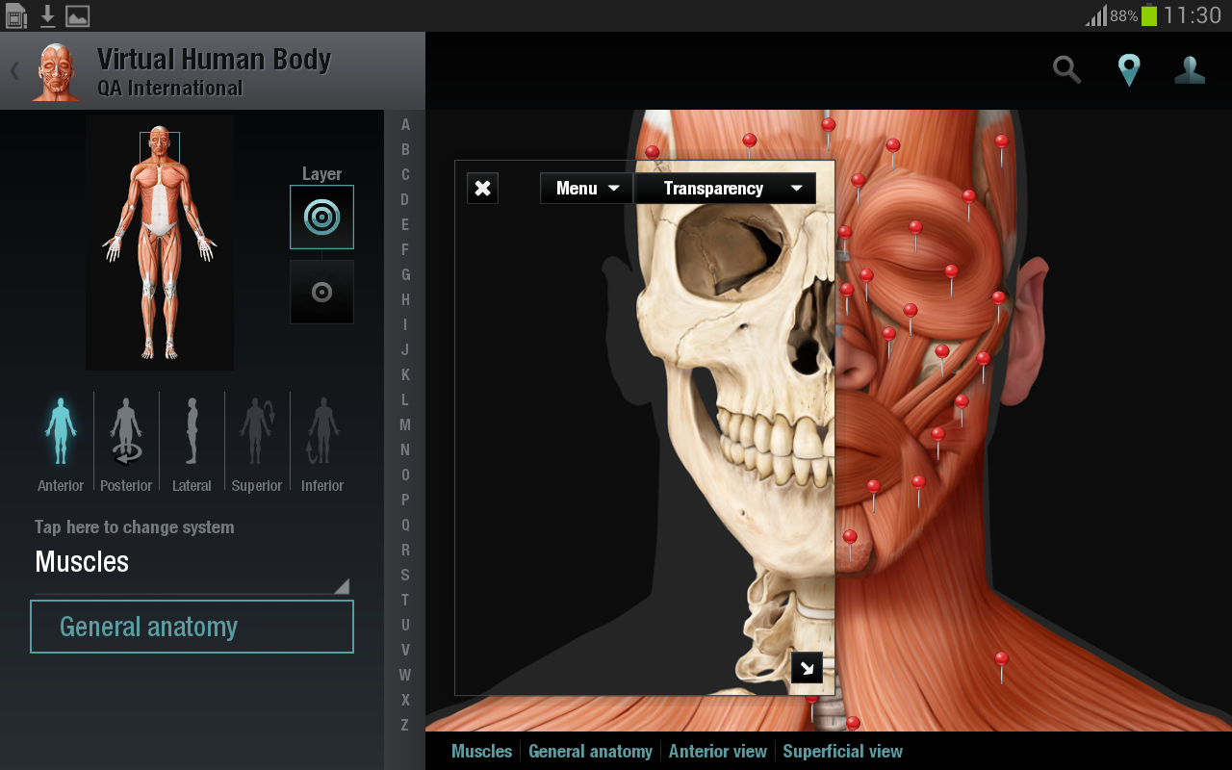Jump to letter G in index
The image size is (1232, 770).
pos(405,274)
